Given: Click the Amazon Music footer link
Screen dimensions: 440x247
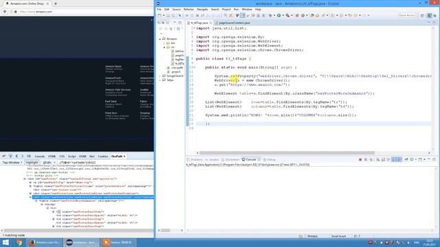Looking at the screenshot, I should click(x=113, y=67).
